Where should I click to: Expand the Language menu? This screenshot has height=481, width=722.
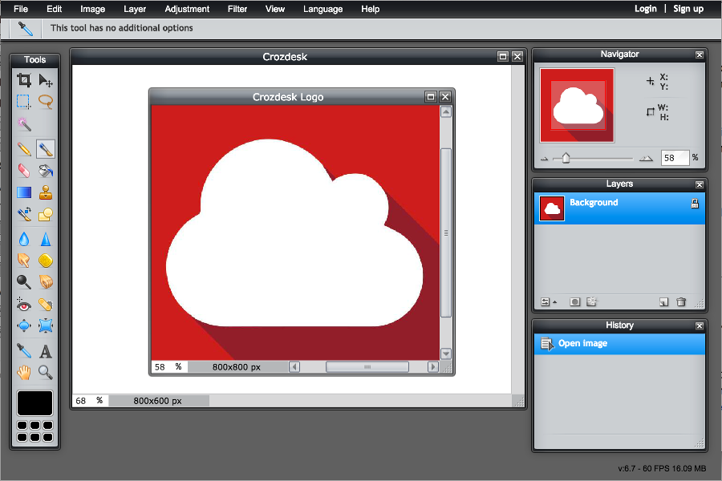tap(322, 9)
